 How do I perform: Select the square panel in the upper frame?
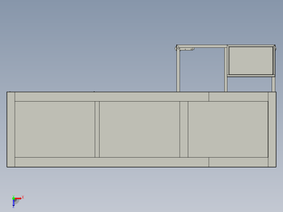(251, 60)
